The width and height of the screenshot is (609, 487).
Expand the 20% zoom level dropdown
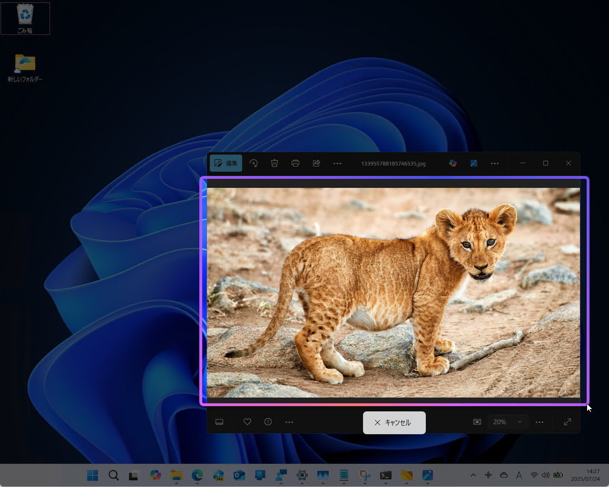[x=508, y=422]
